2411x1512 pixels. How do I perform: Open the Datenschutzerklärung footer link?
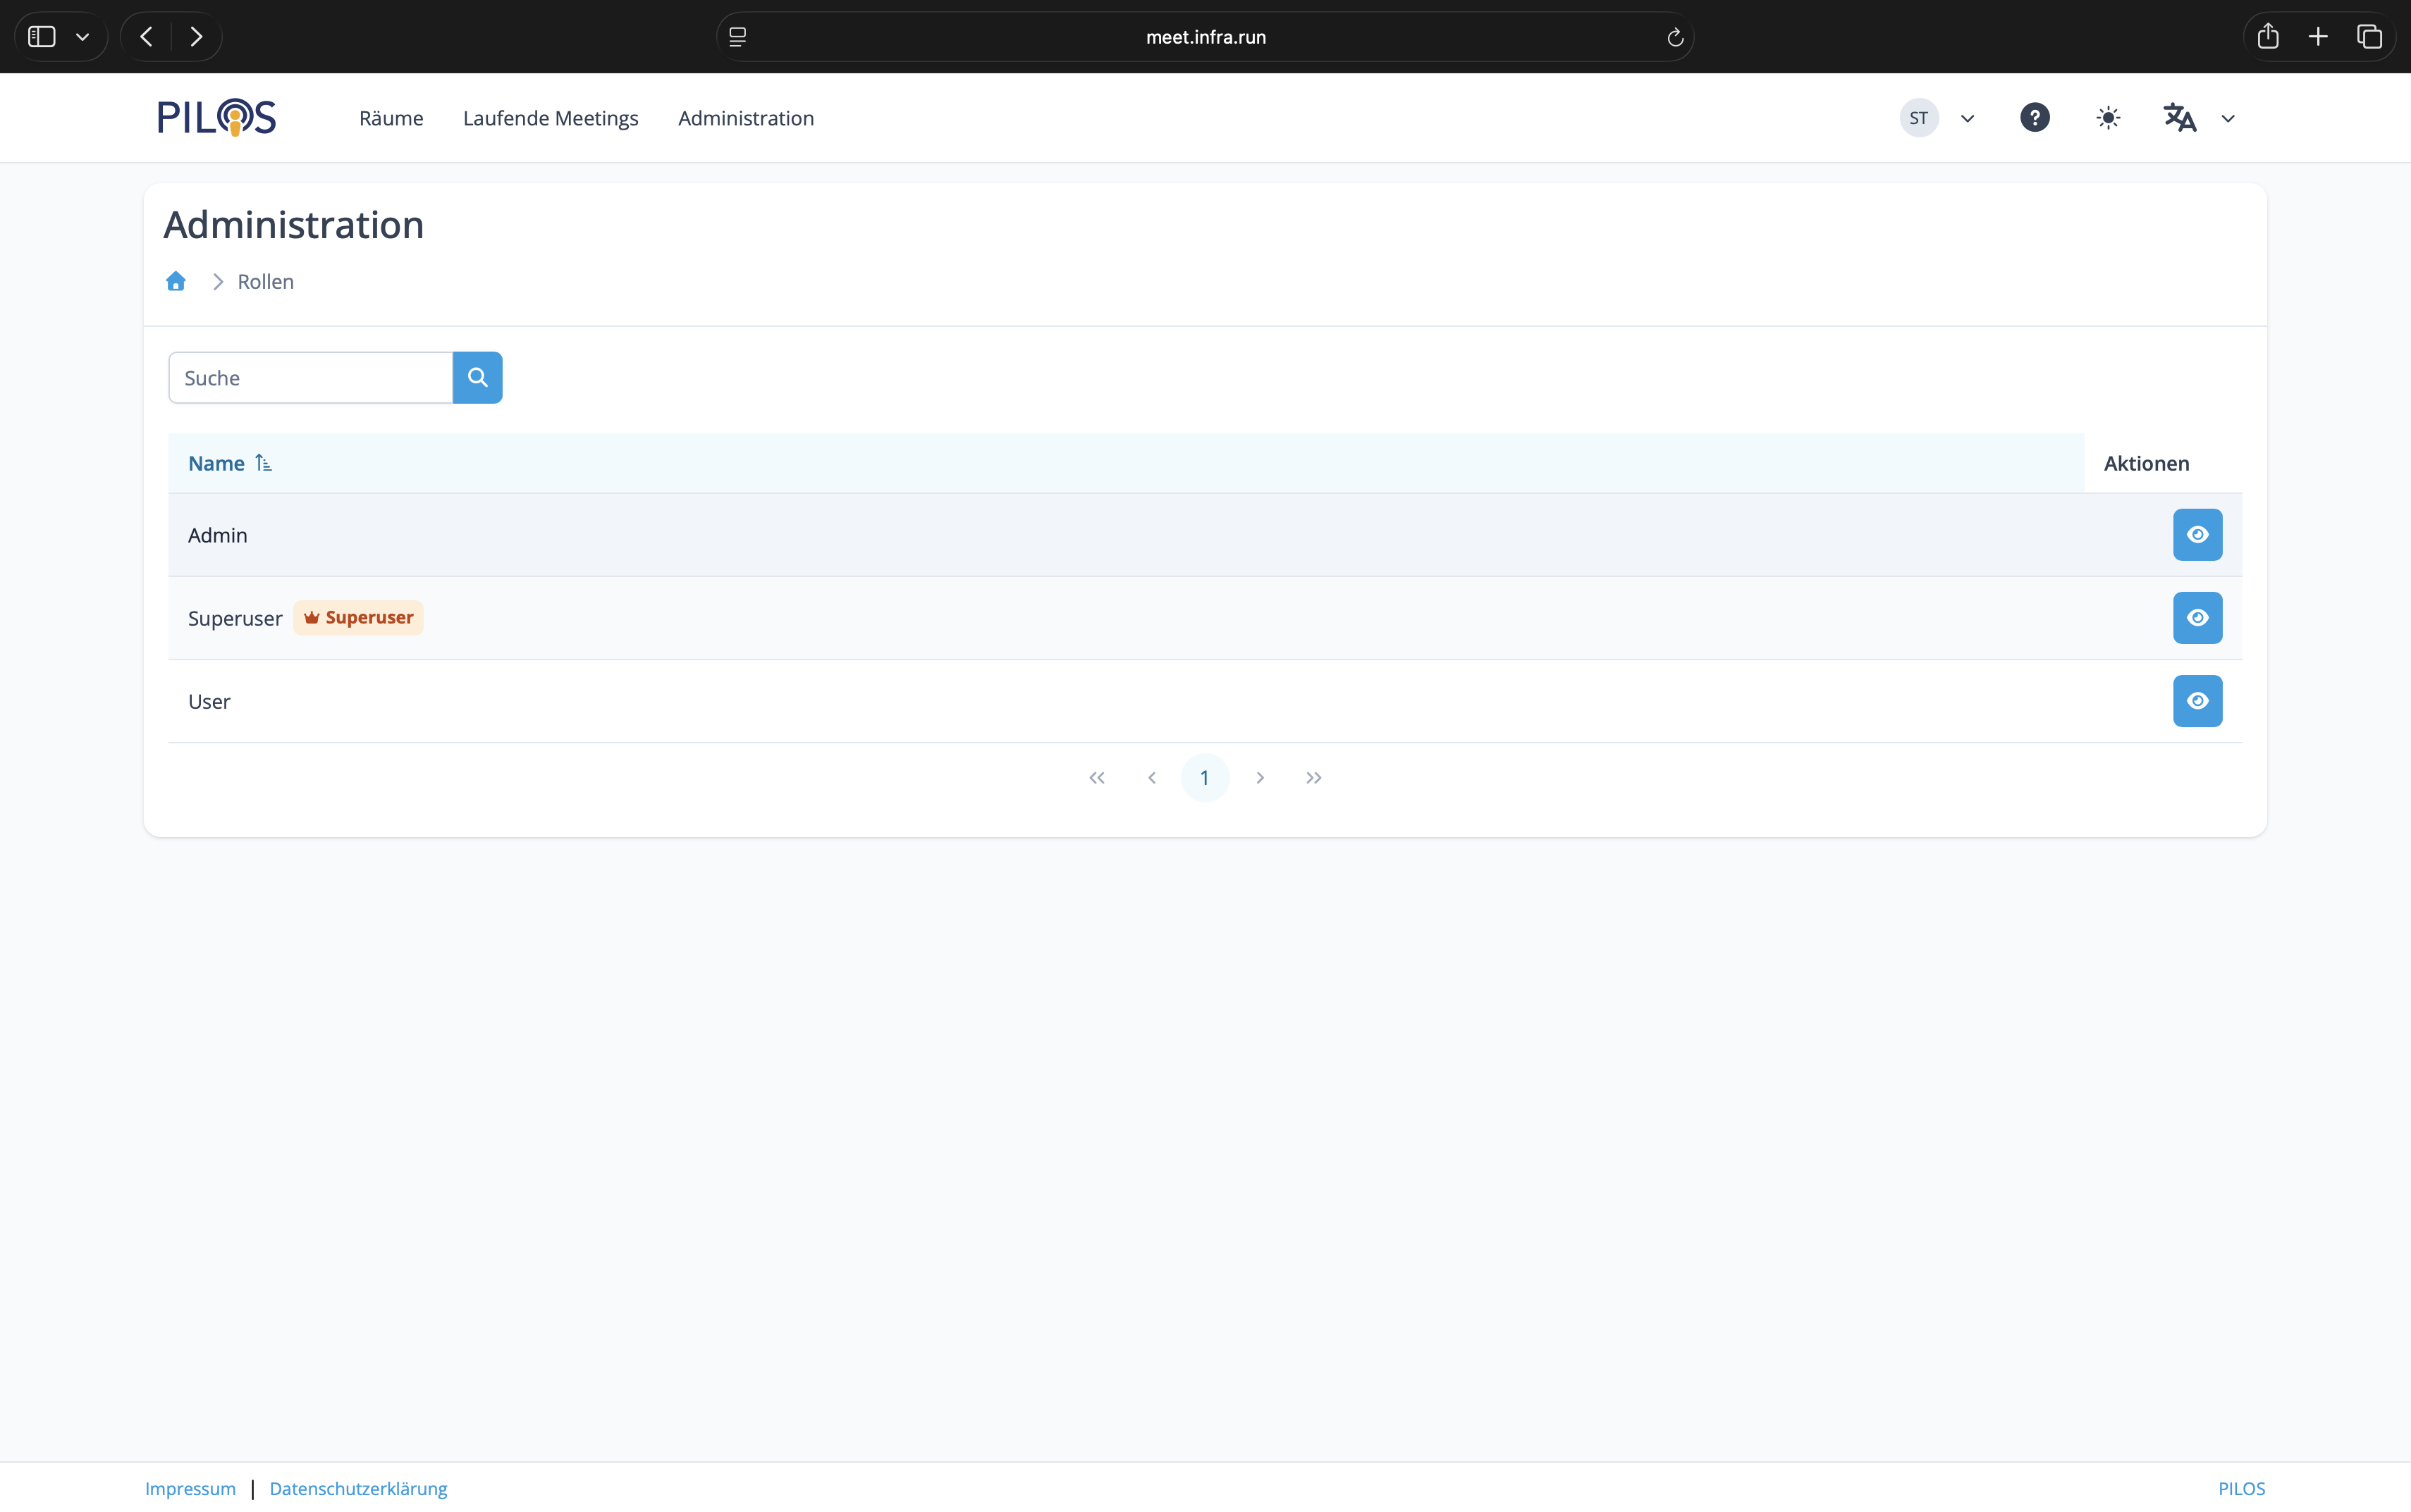[x=358, y=1488]
